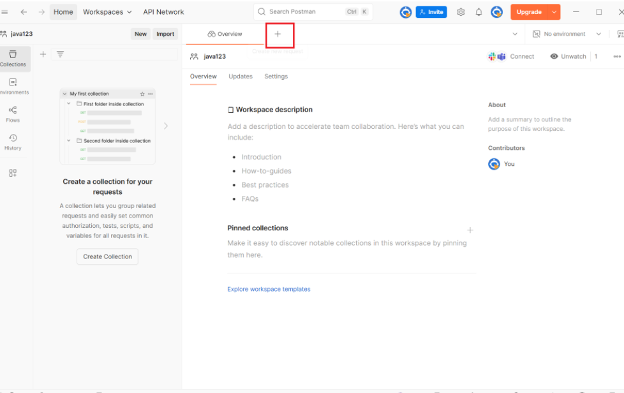Open the Environments sidebar panel
Viewport: 624px width, 393px height.
(x=13, y=86)
